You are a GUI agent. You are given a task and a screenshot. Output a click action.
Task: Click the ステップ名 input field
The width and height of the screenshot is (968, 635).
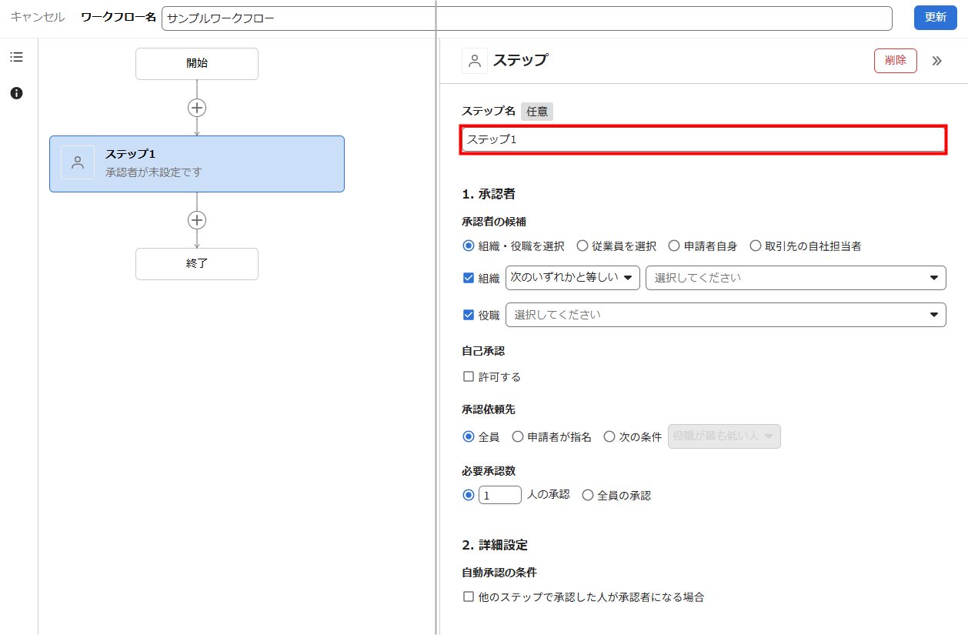point(703,139)
